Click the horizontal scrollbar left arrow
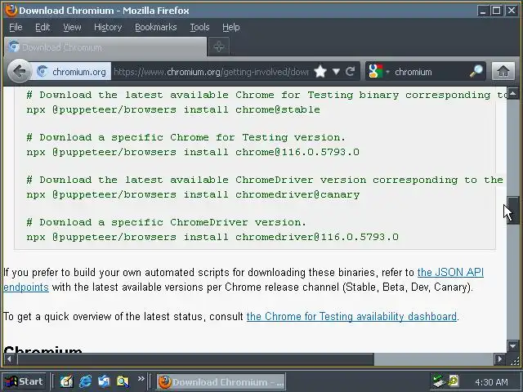Image resolution: width=523 pixels, height=392 pixels. coord(9,359)
